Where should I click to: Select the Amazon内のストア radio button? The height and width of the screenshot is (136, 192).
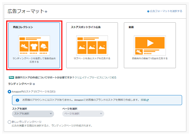point(9,92)
